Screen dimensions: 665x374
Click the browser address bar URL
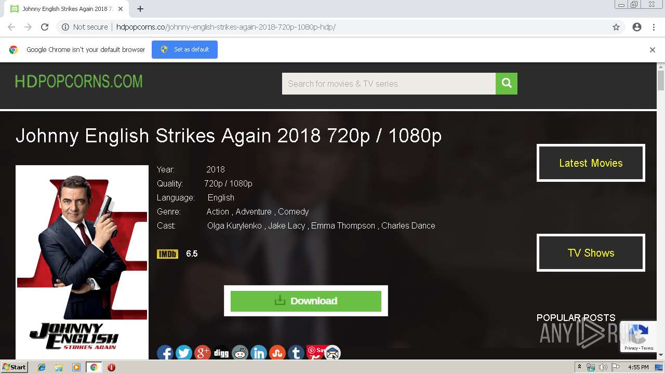[226, 27]
